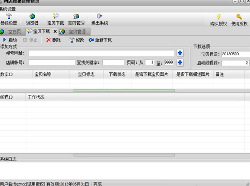The width and height of the screenshot is (250, 186).
Task: Click the 修改 modify button
Action: click(x=77, y=40)
